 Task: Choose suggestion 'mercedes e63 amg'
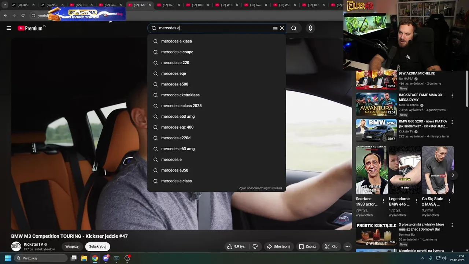point(217,149)
